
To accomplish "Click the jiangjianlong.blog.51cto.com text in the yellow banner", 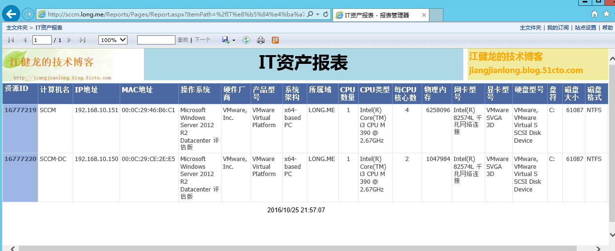I will 526,71.
